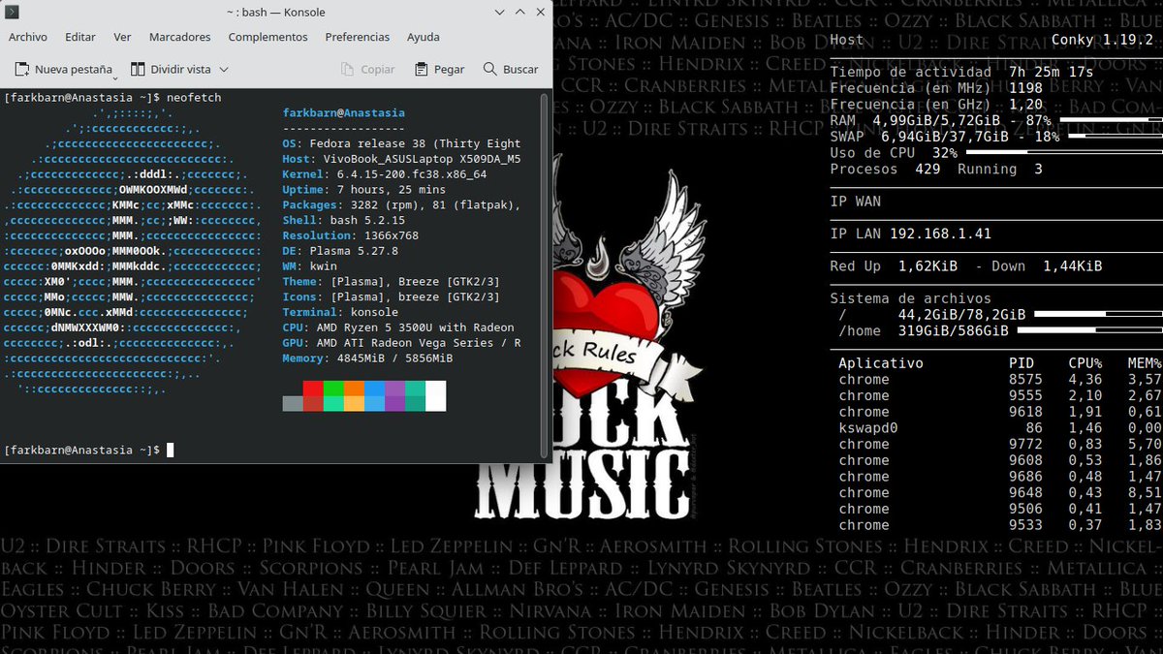Click Conky "kswapd0" process row

(x=999, y=427)
